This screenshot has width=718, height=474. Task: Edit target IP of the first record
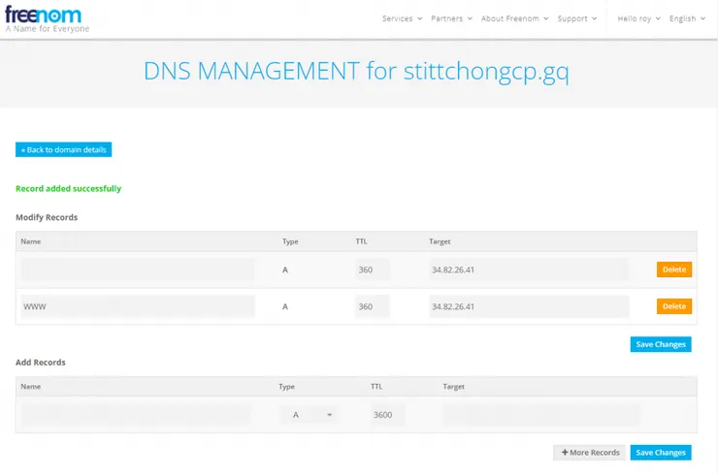(x=529, y=269)
